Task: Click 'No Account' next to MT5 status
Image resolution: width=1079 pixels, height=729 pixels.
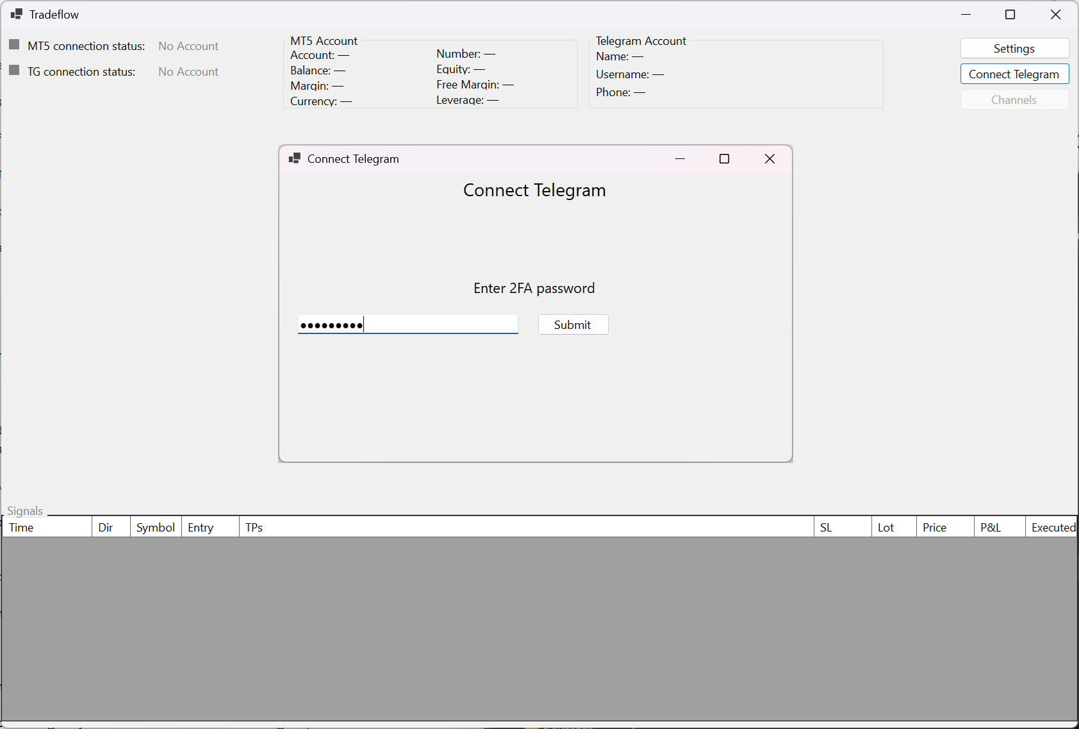Action: click(188, 46)
